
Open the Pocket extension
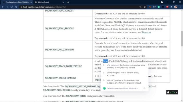154,7
